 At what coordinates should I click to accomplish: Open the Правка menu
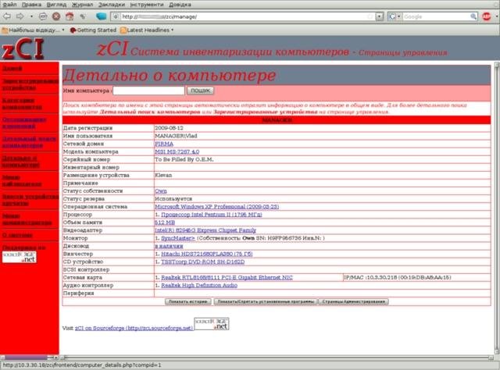(x=31, y=5)
